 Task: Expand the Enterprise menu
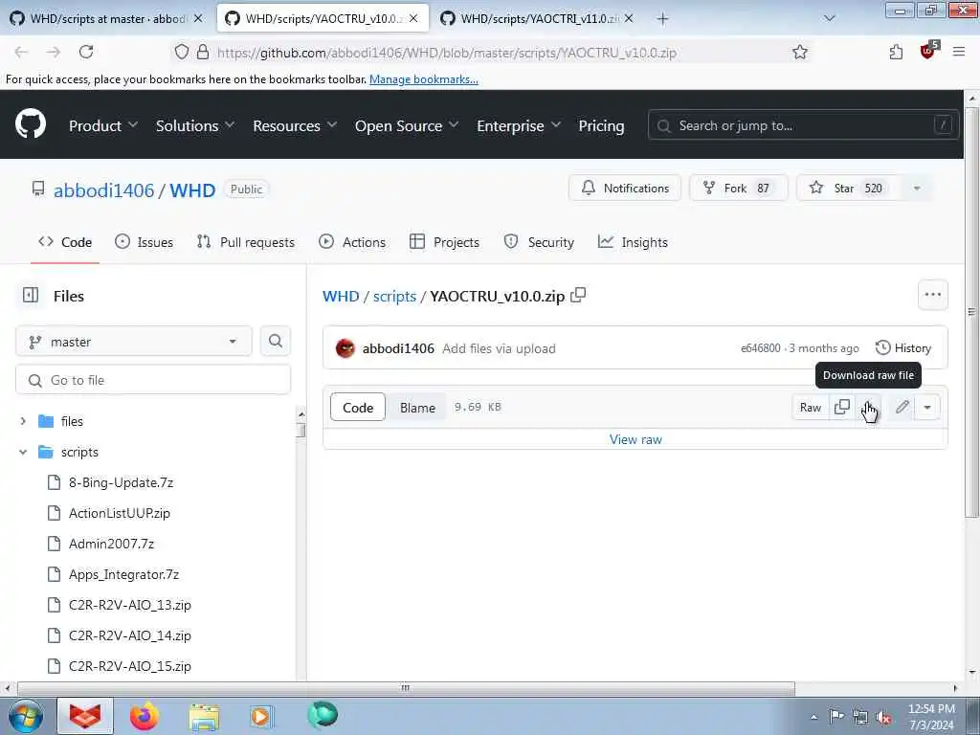pos(518,125)
